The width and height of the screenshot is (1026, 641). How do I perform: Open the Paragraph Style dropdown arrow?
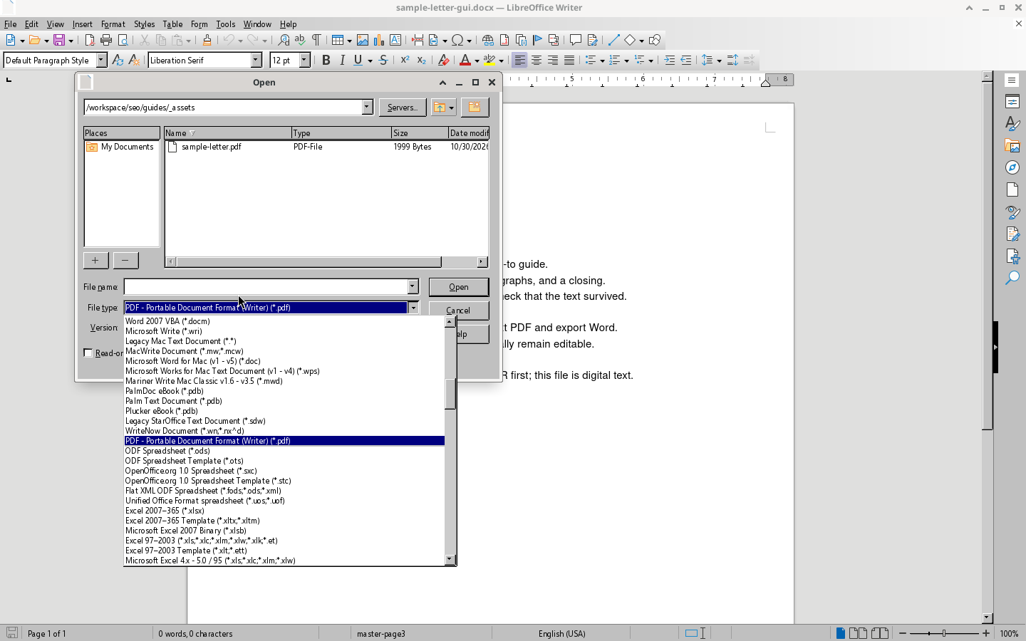pyautogui.click(x=101, y=61)
